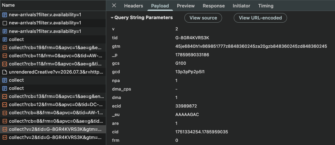335x145 pixels.
Task: Click icon of collect?rcb=11 request ending tid=AW-
Action: point(5,56)
